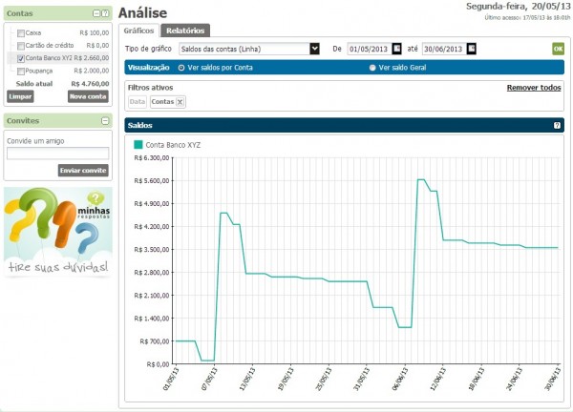The image size is (573, 412).
Task: Open help for Contas panel
Action: pyautogui.click(x=104, y=14)
